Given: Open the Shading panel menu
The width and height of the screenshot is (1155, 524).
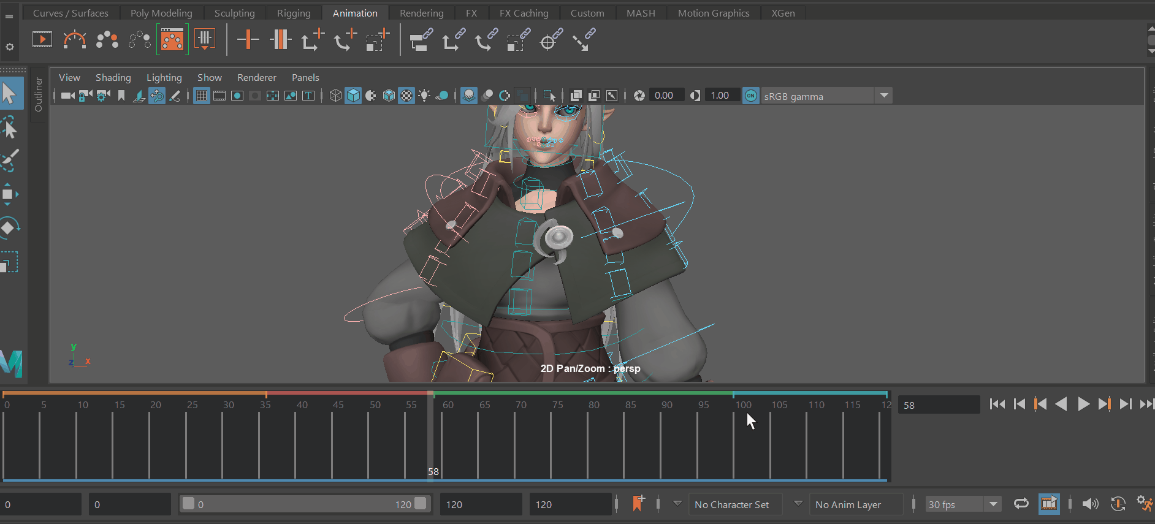Looking at the screenshot, I should click(x=113, y=77).
